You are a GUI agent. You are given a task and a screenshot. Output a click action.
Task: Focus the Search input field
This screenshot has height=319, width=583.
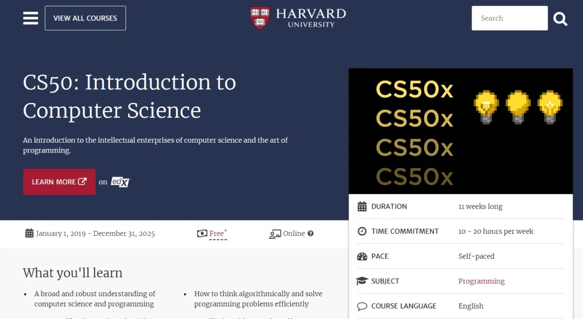pyautogui.click(x=509, y=18)
